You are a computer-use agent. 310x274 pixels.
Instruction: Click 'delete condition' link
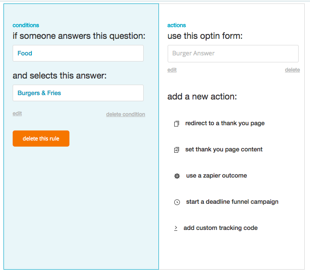pos(126,114)
